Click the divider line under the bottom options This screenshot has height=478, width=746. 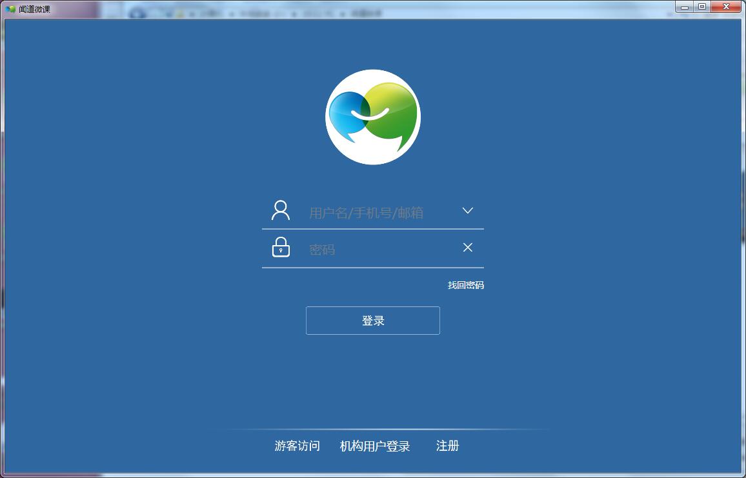tap(373, 428)
